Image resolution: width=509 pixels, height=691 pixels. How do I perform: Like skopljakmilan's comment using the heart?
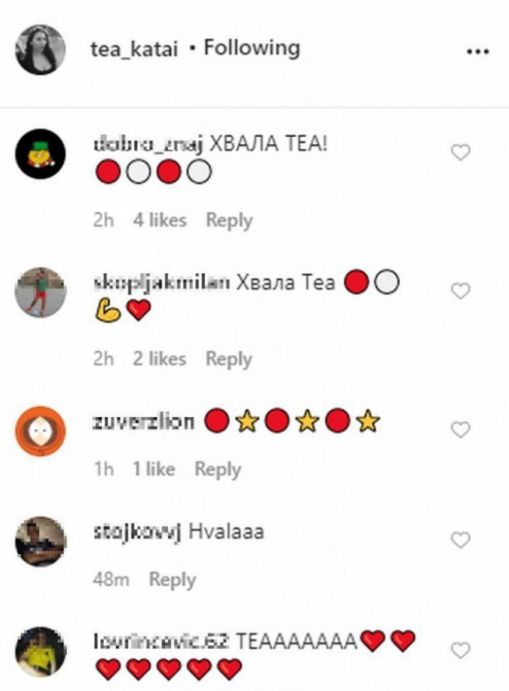point(461,291)
